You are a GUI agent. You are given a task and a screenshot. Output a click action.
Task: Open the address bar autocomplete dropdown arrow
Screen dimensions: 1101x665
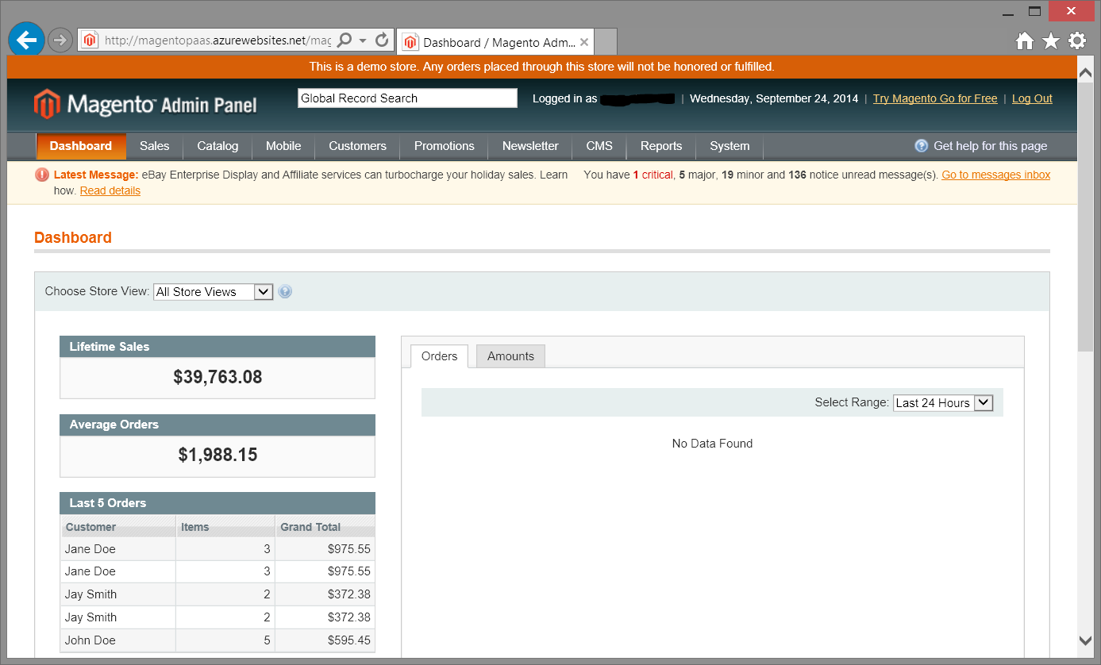point(363,40)
